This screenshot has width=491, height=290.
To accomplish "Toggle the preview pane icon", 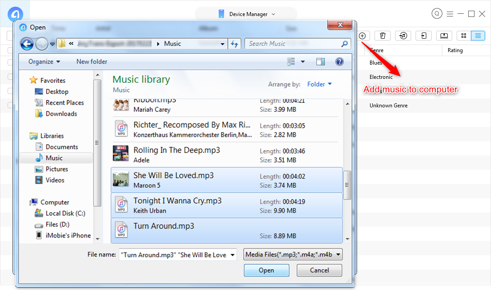I will pos(320,62).
